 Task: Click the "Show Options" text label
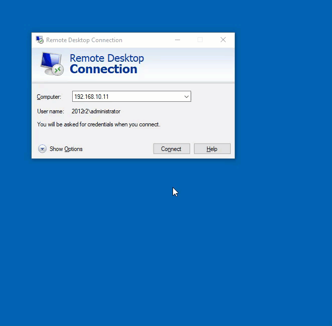(66, 149)
